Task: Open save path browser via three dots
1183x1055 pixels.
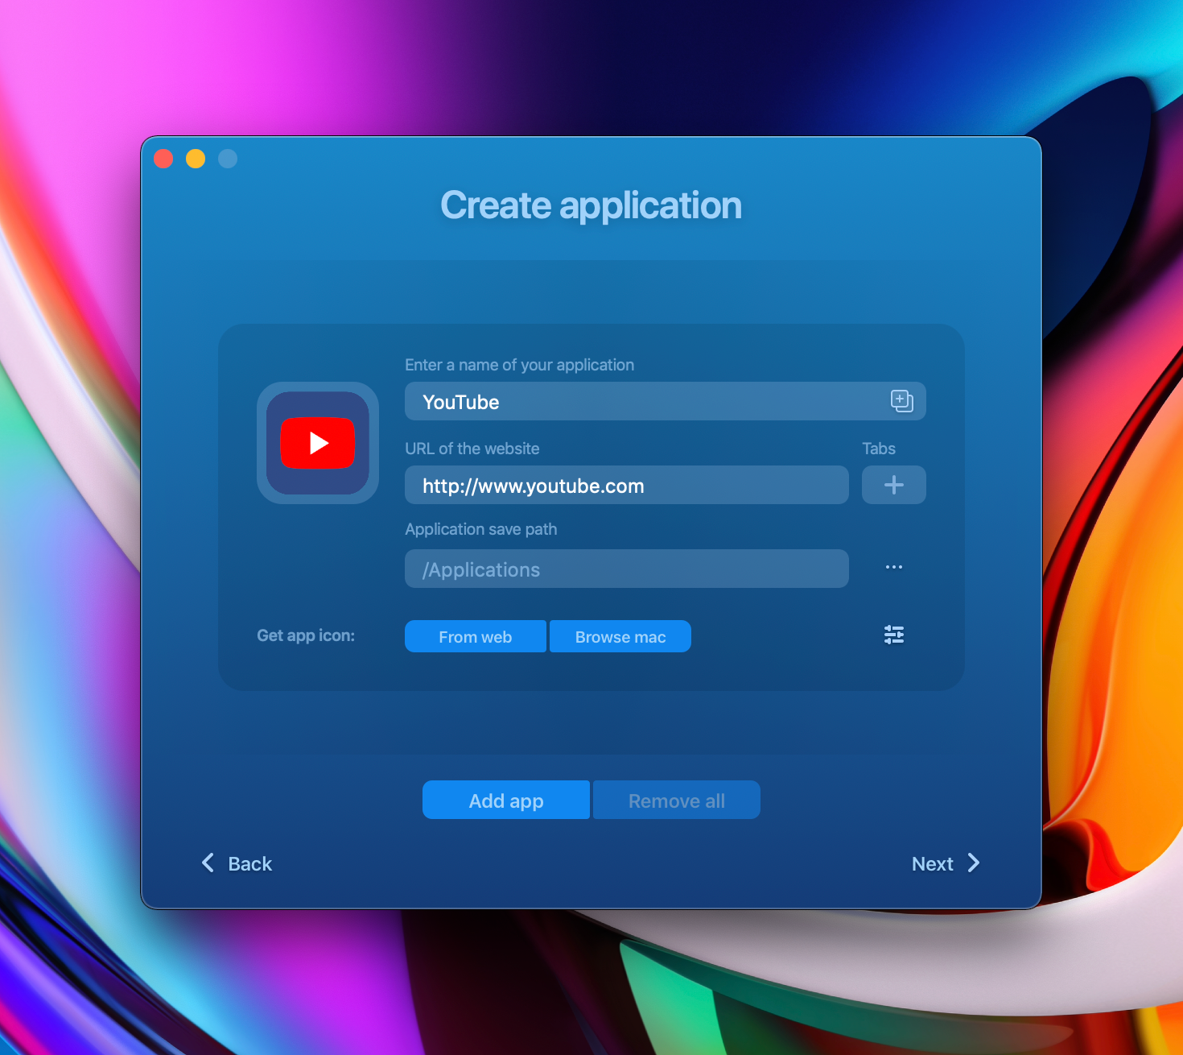Action: coord(894,567)
